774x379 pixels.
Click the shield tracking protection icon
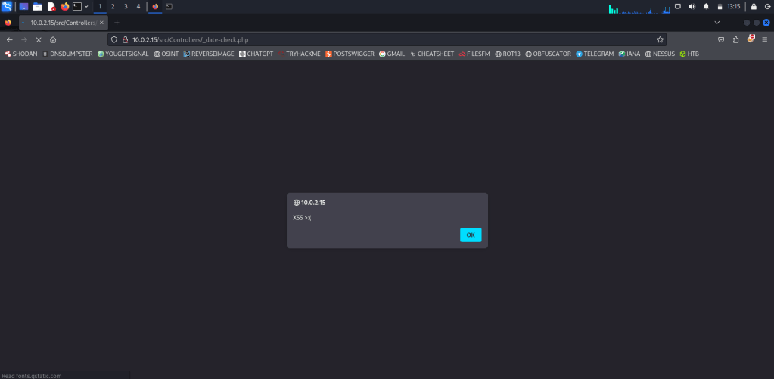click(x=114, y=39)
